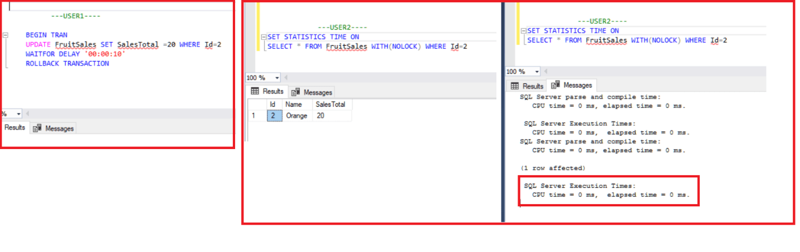
Task: Click the UPDATE FruitSales SET SalesTotal =20 line
Action: pyautogui.click(x=123, y=45)
